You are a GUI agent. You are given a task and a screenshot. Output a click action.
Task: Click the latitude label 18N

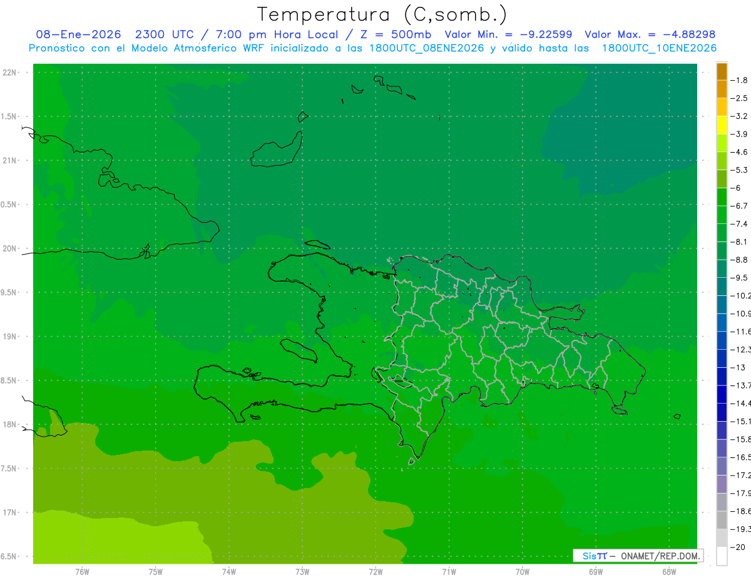tap(10, 424)
